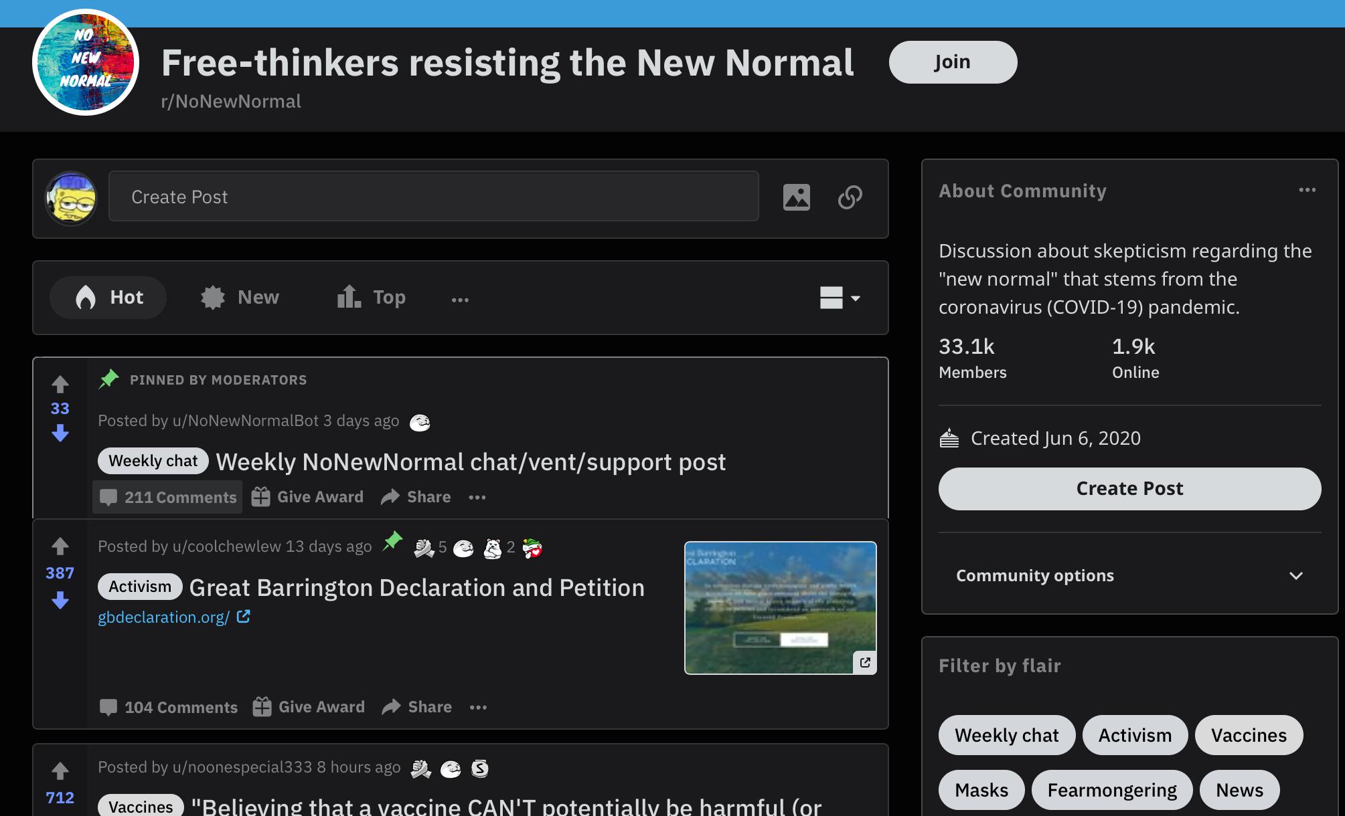
Task: Click the Create Post text field
Action: (434, 197)
